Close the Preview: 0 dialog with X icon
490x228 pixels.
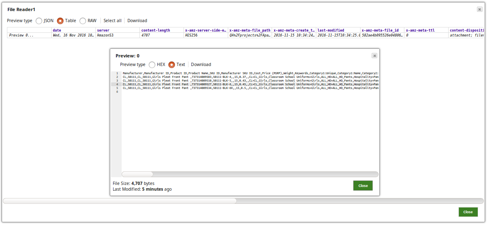tap(374, 56)
